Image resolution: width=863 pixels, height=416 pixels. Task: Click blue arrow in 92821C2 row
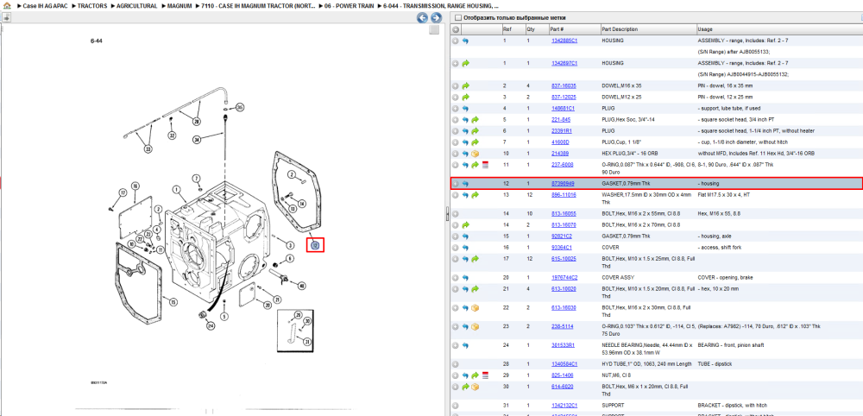click(x=465, y=236)
